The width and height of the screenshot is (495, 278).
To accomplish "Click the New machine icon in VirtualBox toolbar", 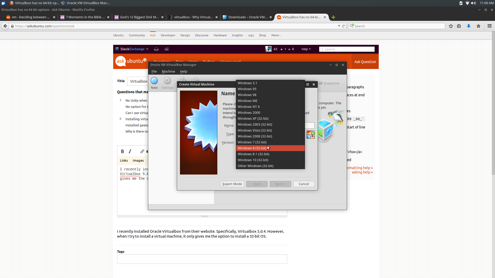I will pyautogui.click(x=154, y=81).
